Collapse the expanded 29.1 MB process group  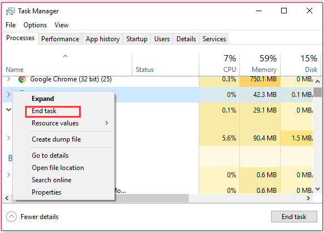tap(8, 110)
